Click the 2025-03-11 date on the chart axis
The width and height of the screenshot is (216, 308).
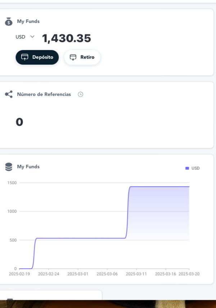(x=136, y=274)
